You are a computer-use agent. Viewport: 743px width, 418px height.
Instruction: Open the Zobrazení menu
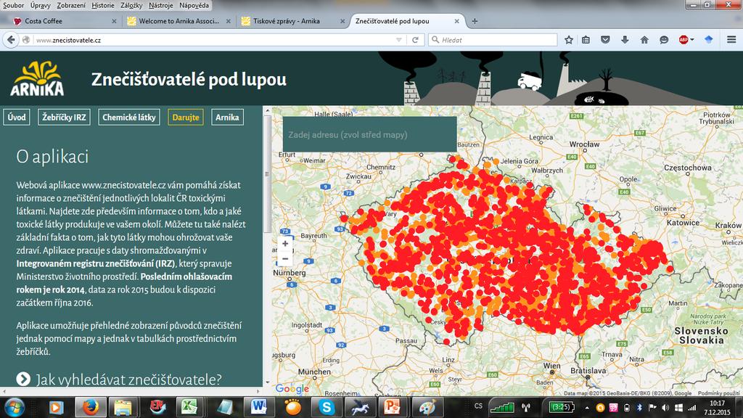[71, 5]
